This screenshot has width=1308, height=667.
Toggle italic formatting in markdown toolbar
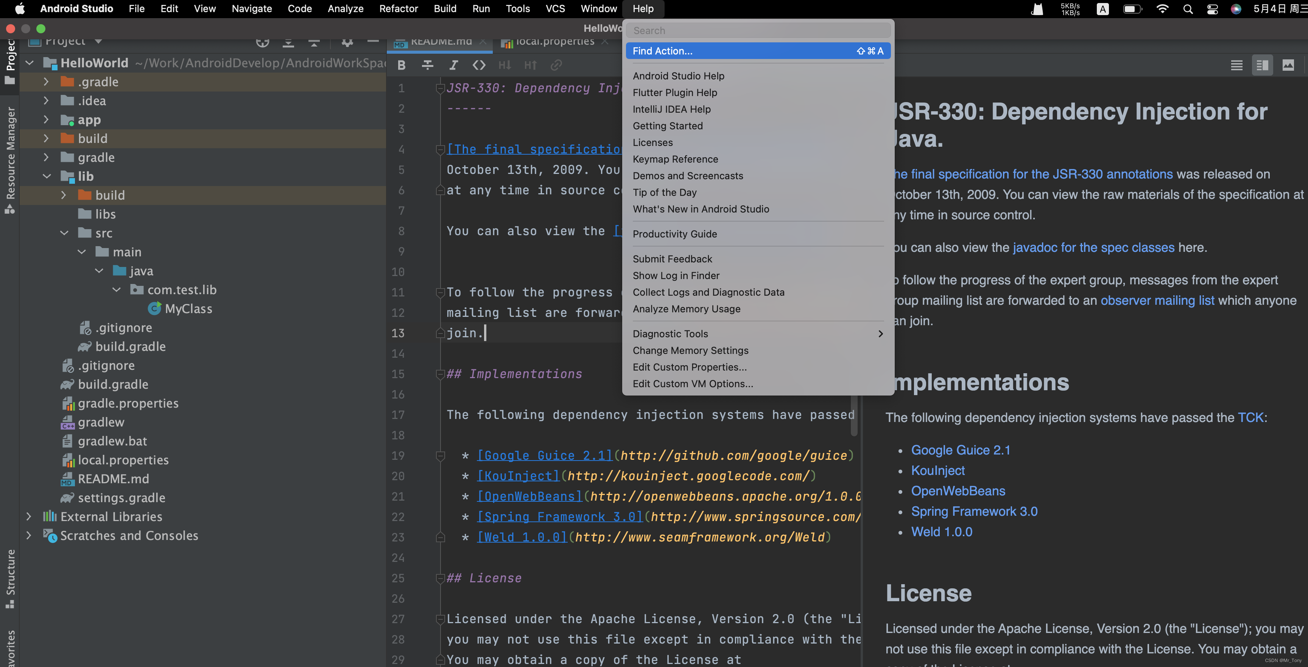click(453, 65)
